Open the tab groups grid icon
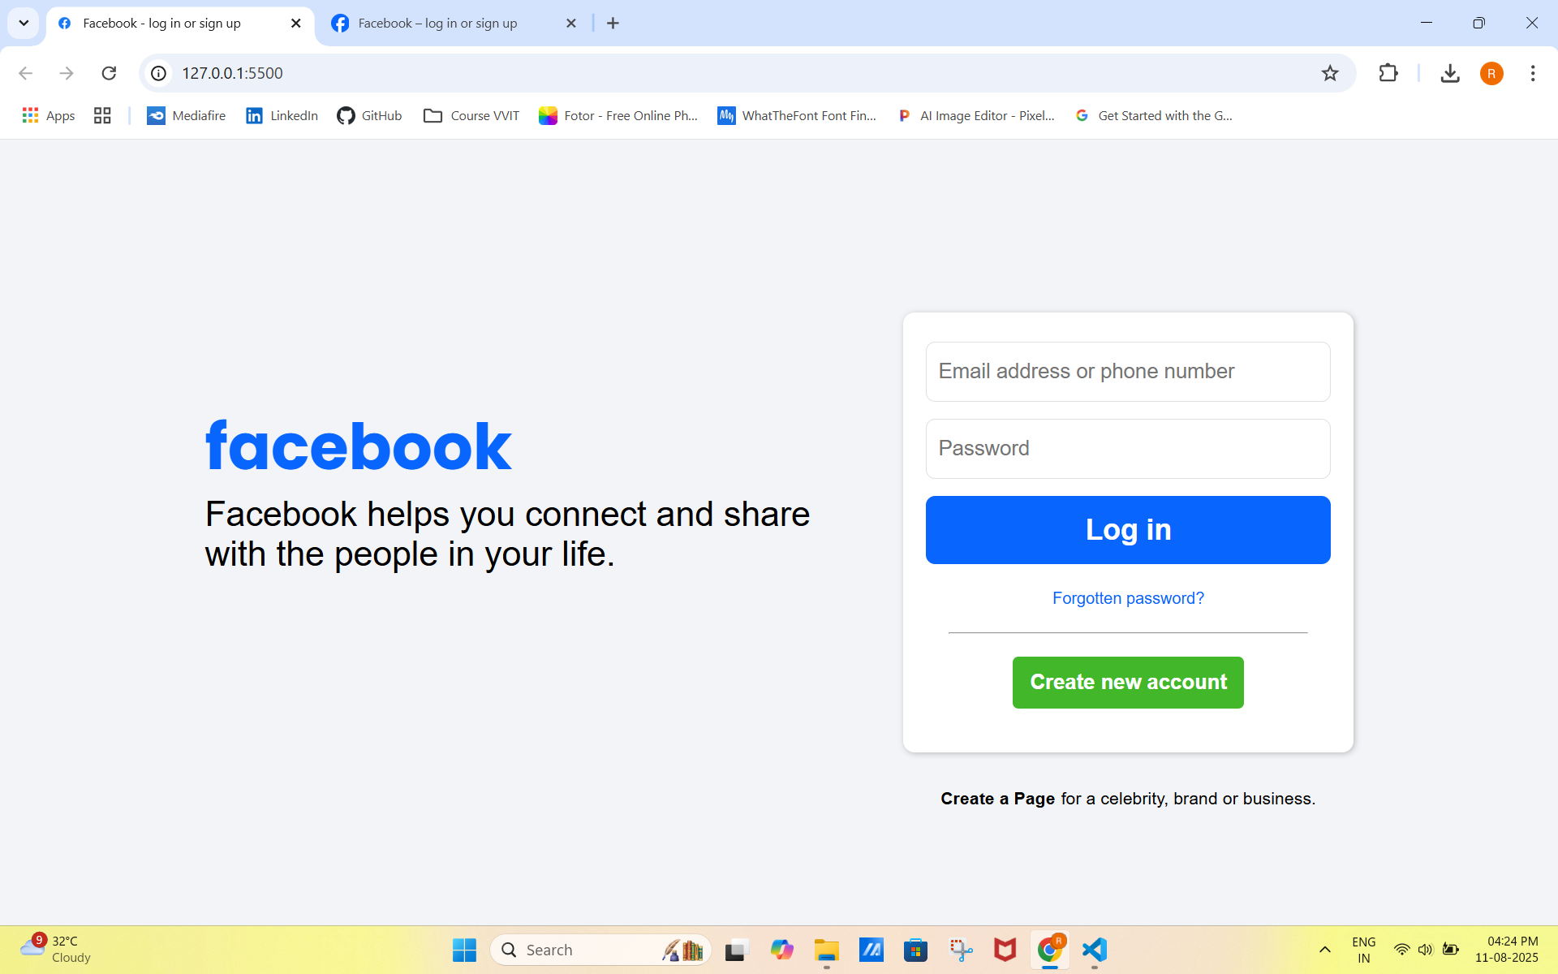Screen dimensions: 1558x974 point(102,115)
